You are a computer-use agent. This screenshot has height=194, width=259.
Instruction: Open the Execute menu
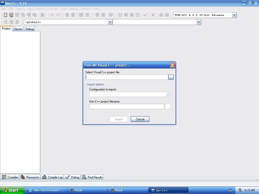(x=53, y=9)
